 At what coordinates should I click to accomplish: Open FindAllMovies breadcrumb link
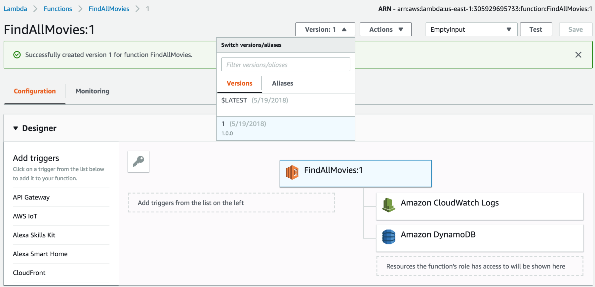[109, 9]
